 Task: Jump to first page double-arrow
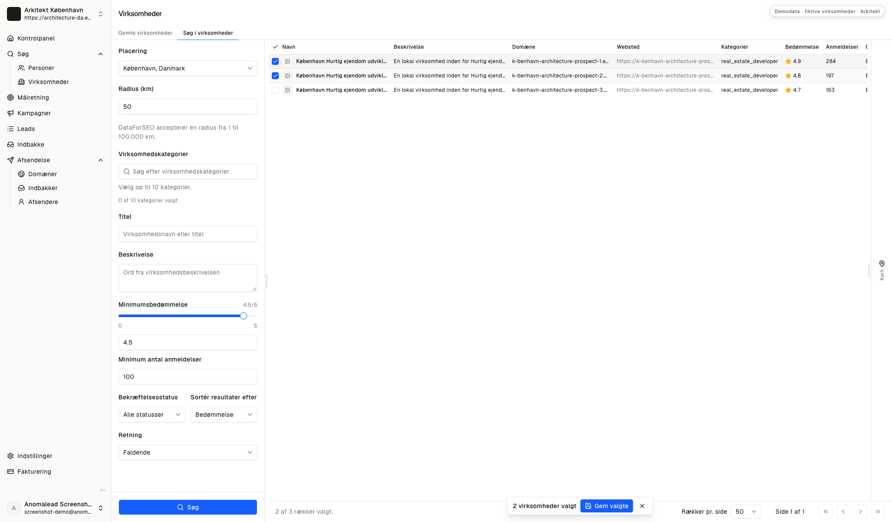pos(826,512)
